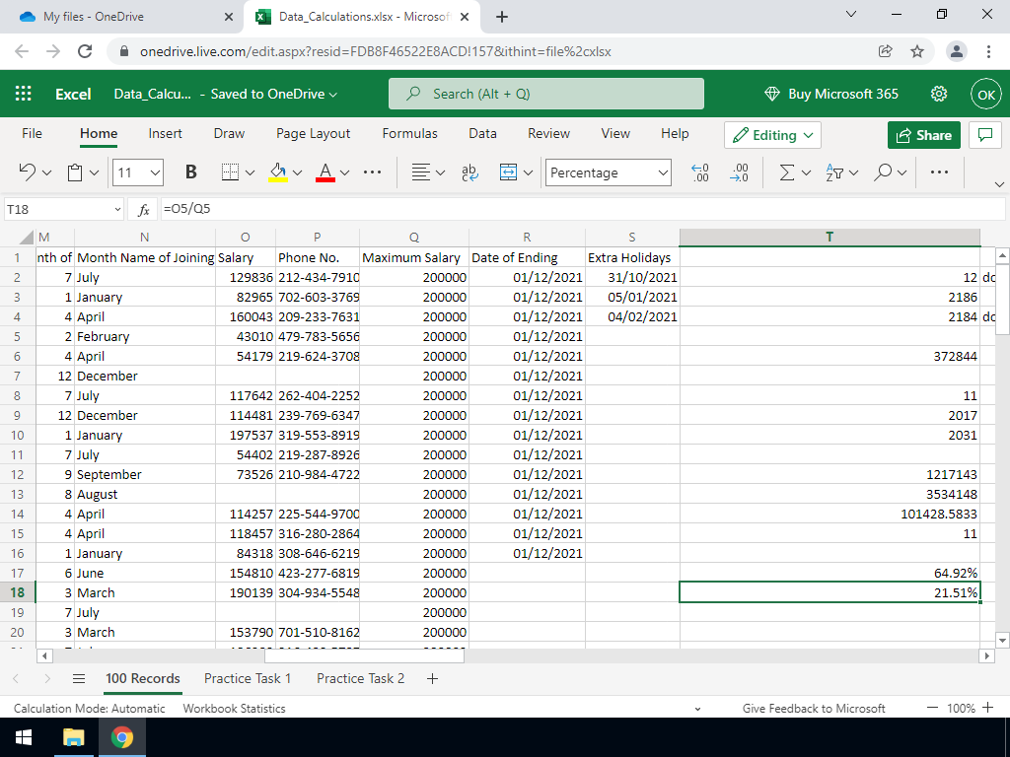This screenshot has width=1010, height=757.
Task: Open File Explorer from the taskbar
Action: point(74,737)
